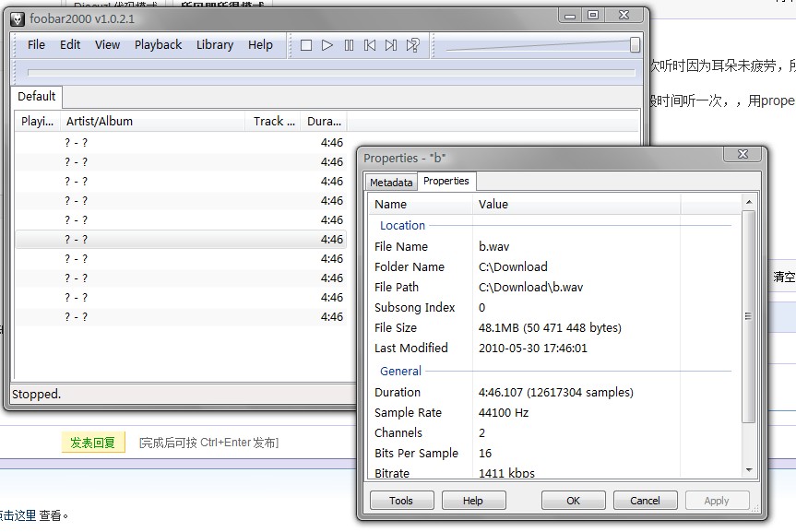This screenshot has height=532, width=796.
Task: Select the highlighted sixth playlist track
Action: coord(181,239)
